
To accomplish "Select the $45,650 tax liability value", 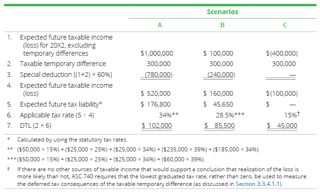I will click(x=219, y=104).
